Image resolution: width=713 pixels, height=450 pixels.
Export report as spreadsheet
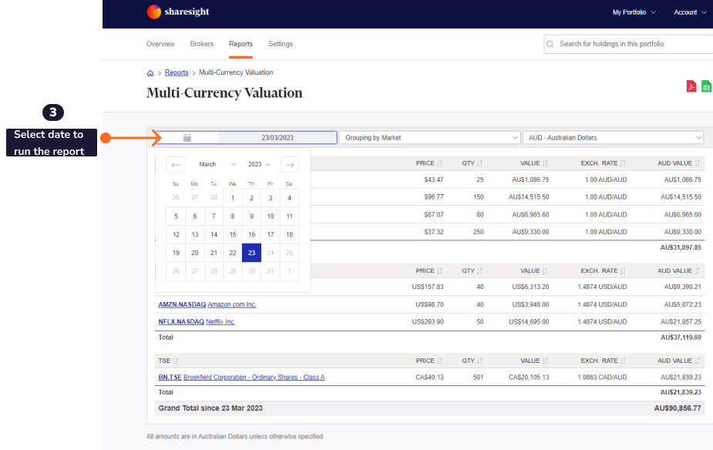[706, 86]
